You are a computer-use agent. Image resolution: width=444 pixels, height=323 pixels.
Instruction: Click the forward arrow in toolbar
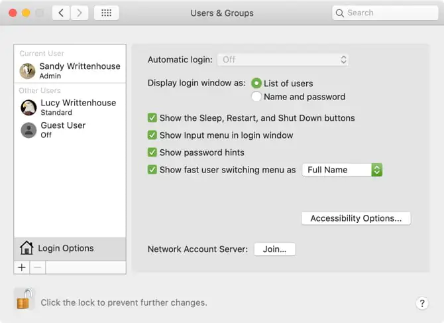[80, 13]
